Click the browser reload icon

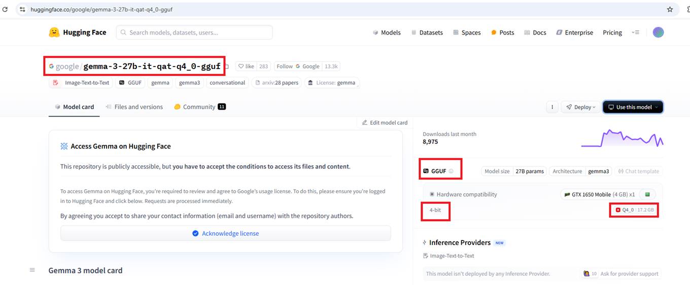click(6, 9)
